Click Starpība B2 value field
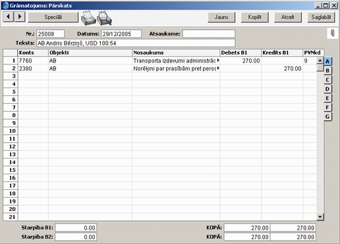The height and width of the screenshot is (244, 340). (x=76, y=237)
